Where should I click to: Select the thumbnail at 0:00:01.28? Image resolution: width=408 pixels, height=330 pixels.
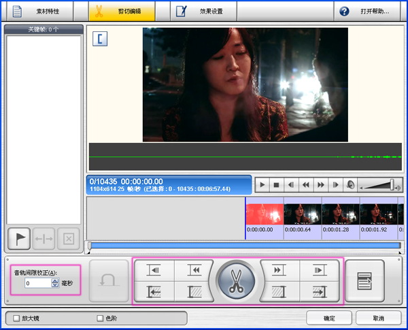341,214
